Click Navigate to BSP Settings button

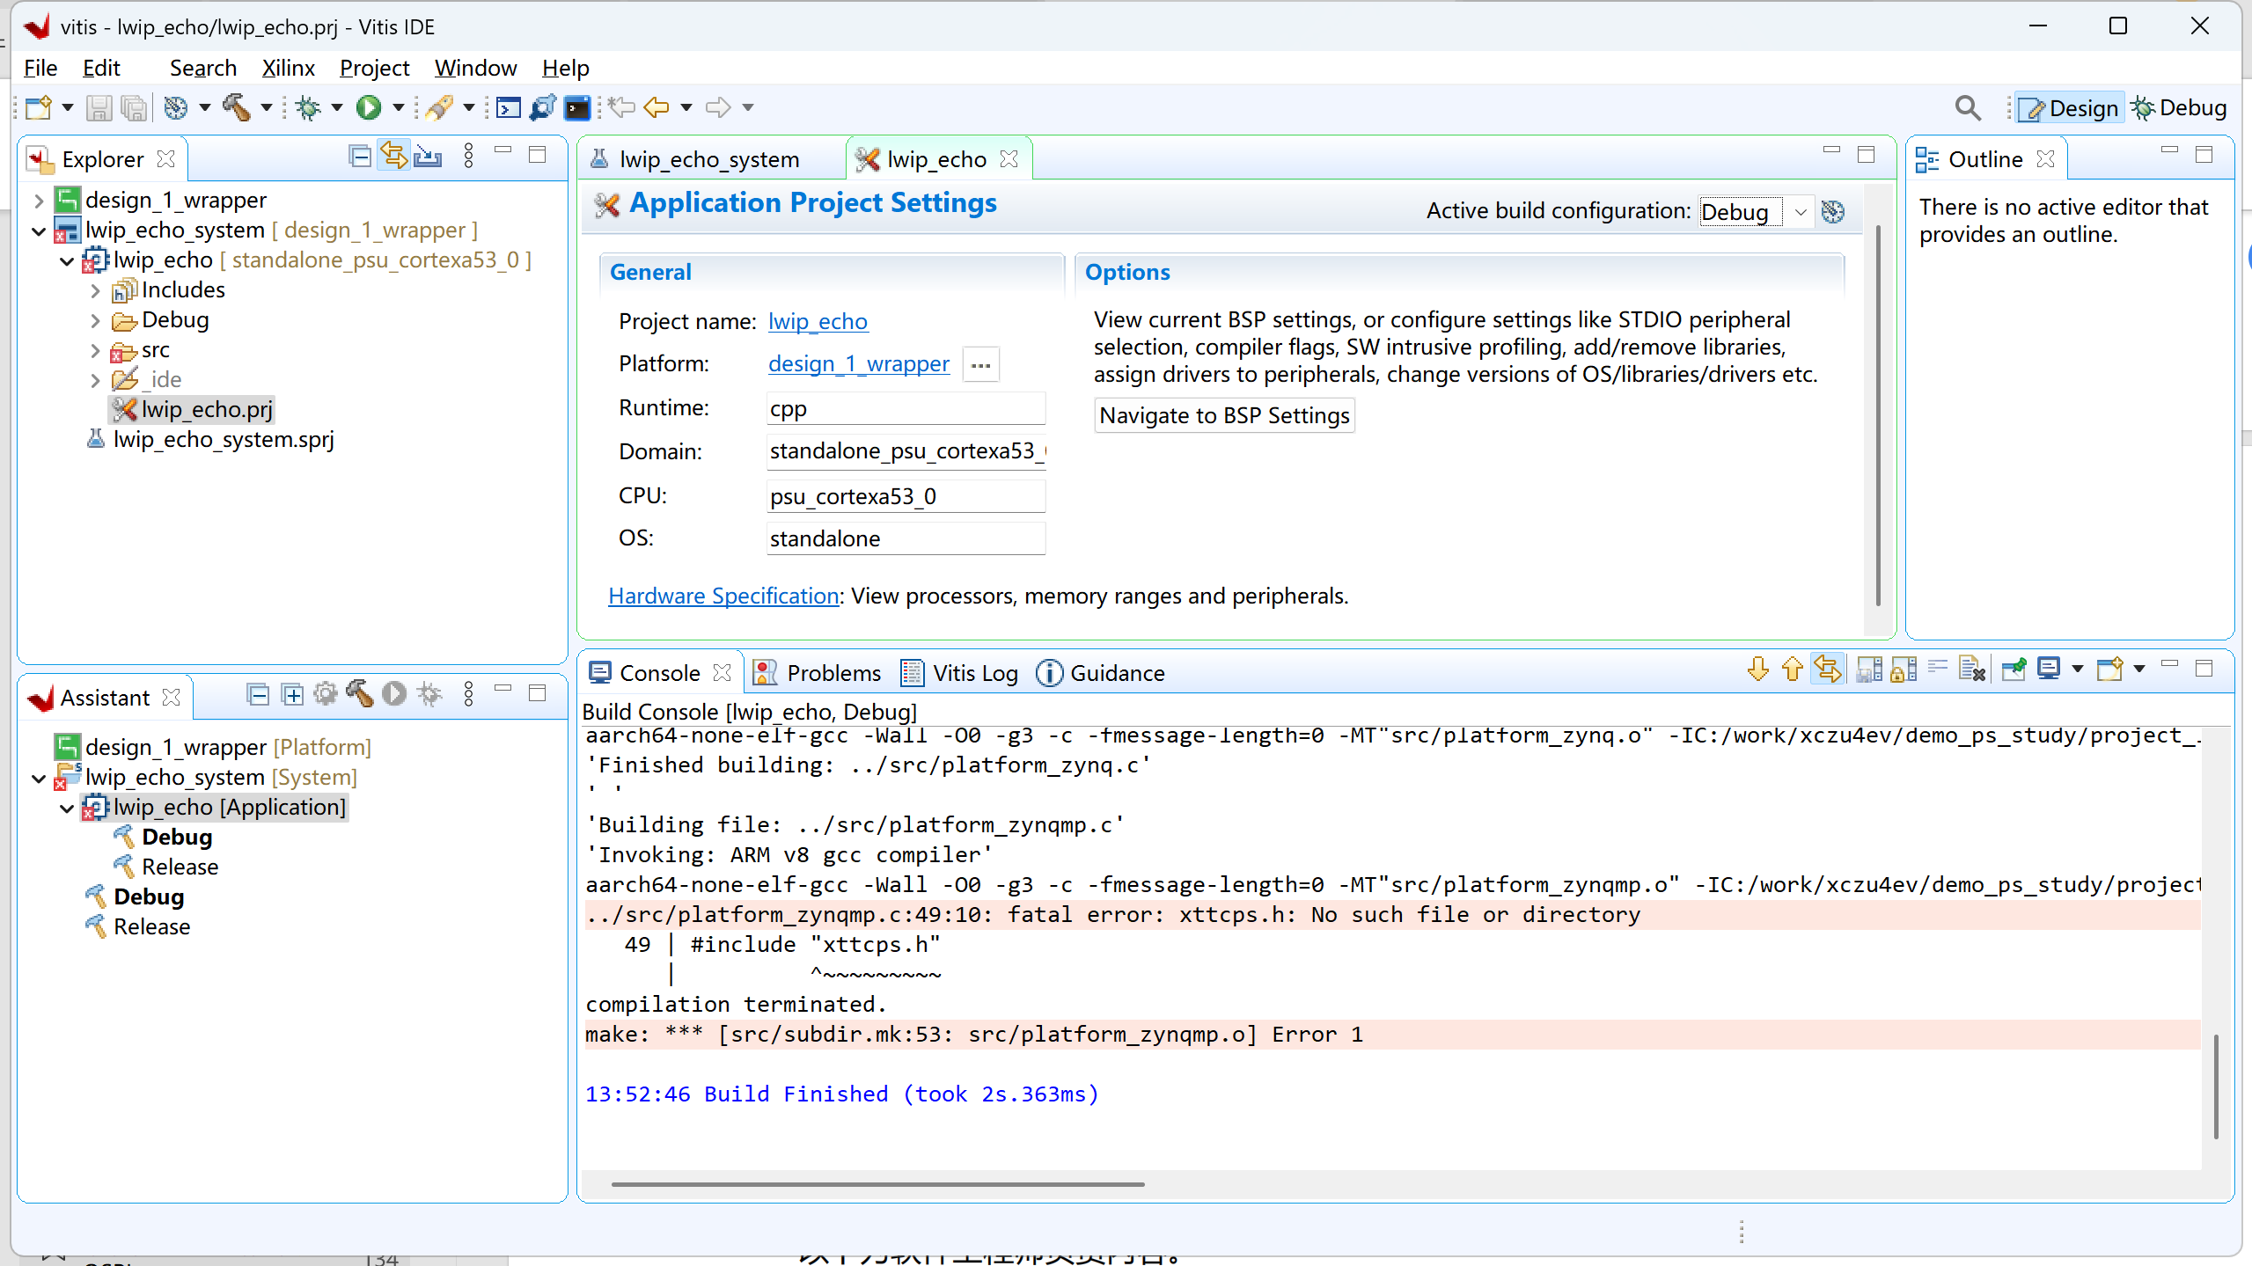(x=1224, y=415)
